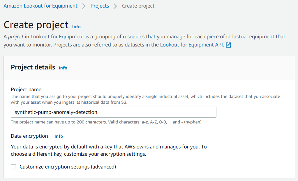This screenshot has height=181, width=298.
Task: Navigate to the Projects breadcrumb link
Action: (x=100, y=6)
